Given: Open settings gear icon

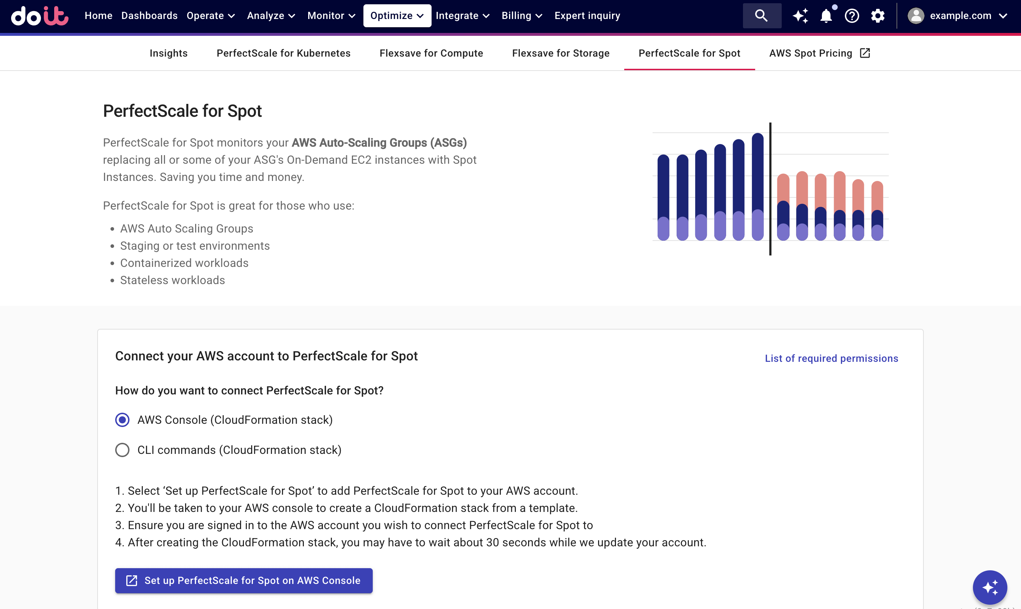Looking at the screenshot, I should 878,16.
